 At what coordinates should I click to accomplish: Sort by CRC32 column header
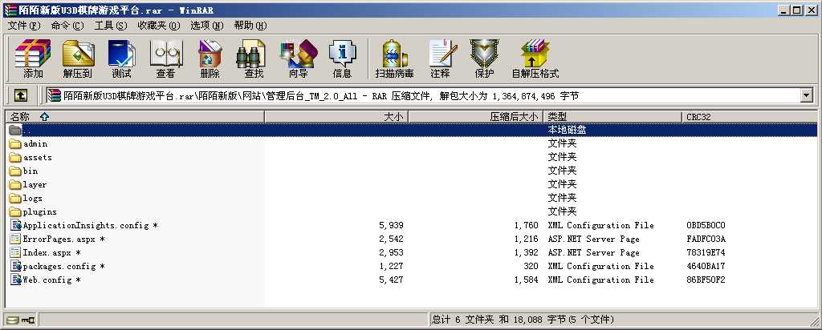pos(750,117)
